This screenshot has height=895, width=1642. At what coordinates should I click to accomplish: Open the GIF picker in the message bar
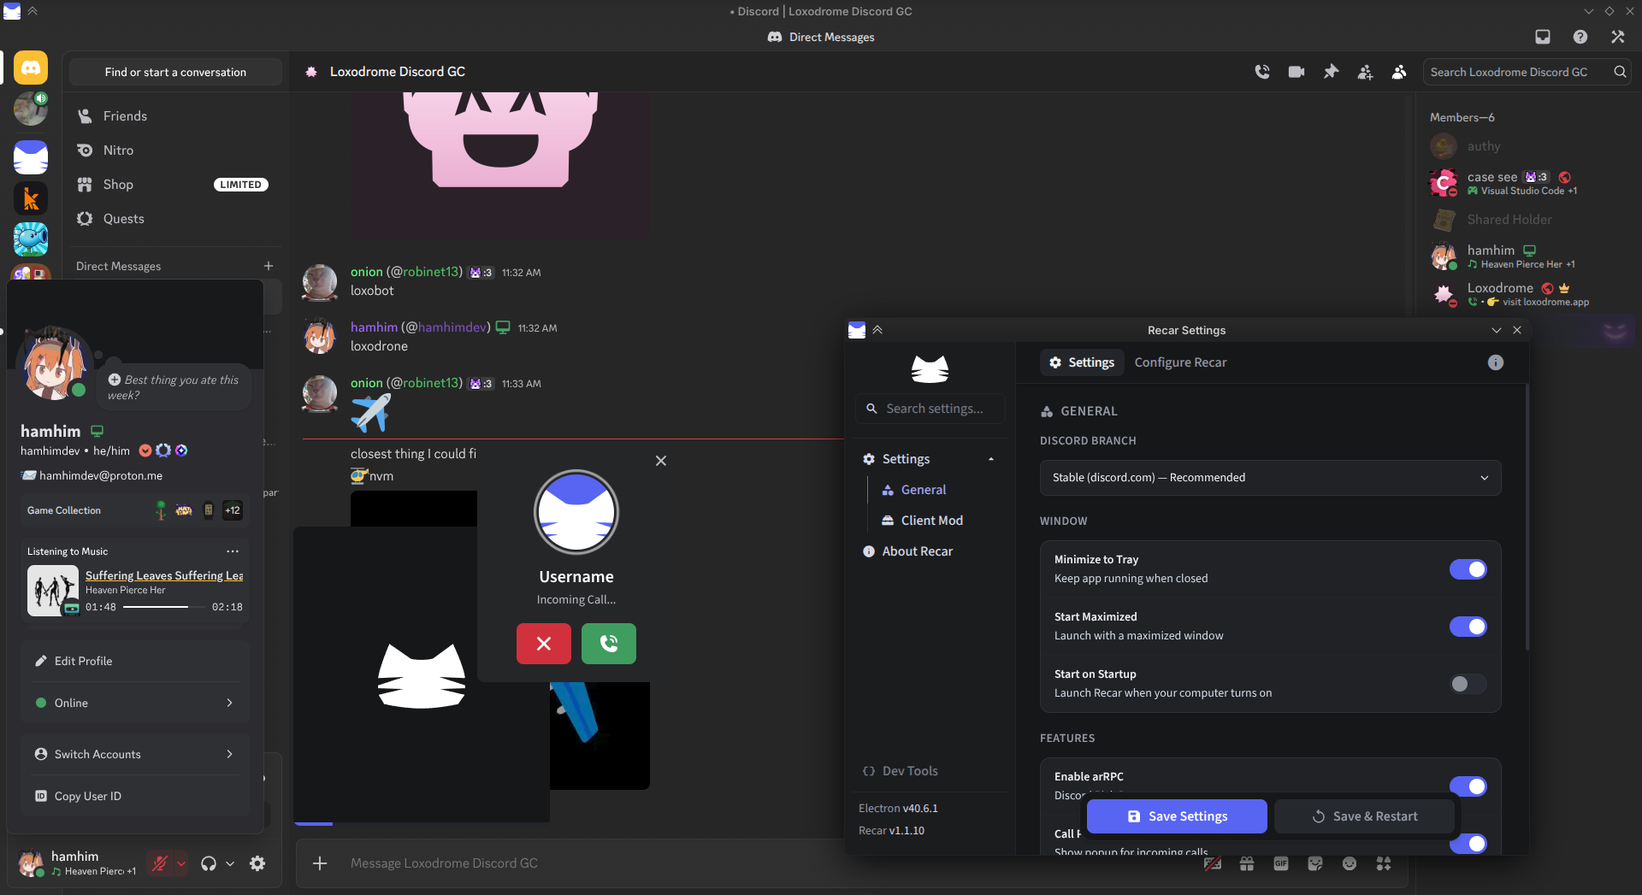click(1280, 863)
